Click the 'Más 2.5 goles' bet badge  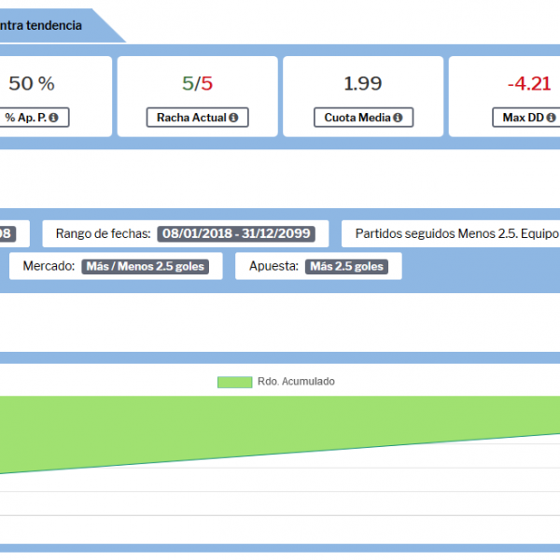(x=346, y=266)
